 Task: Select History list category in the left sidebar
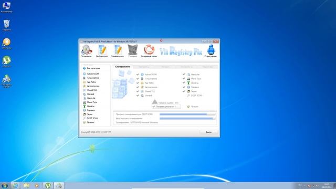point(89,98)
